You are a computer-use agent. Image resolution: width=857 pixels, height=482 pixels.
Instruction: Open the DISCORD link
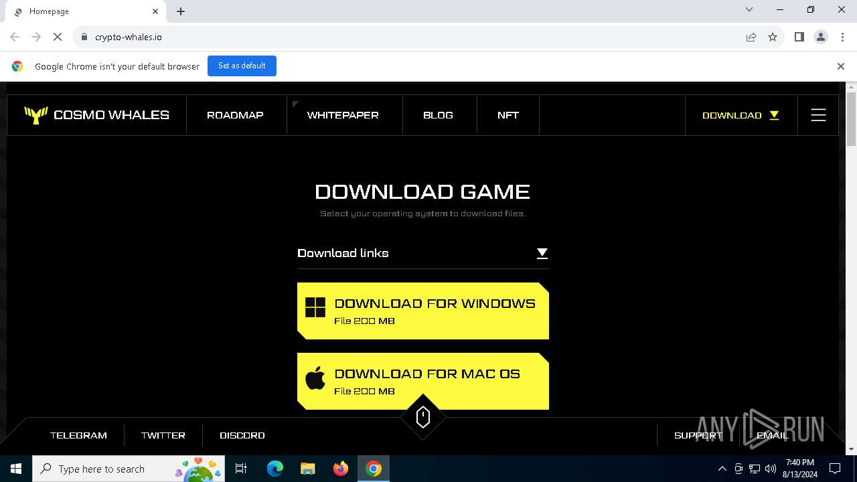242,435
